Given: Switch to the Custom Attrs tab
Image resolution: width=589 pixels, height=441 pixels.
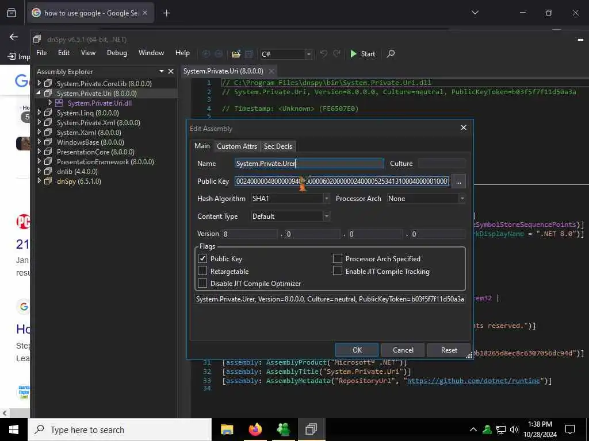Looking at the screenshot, I should (237, 146).
